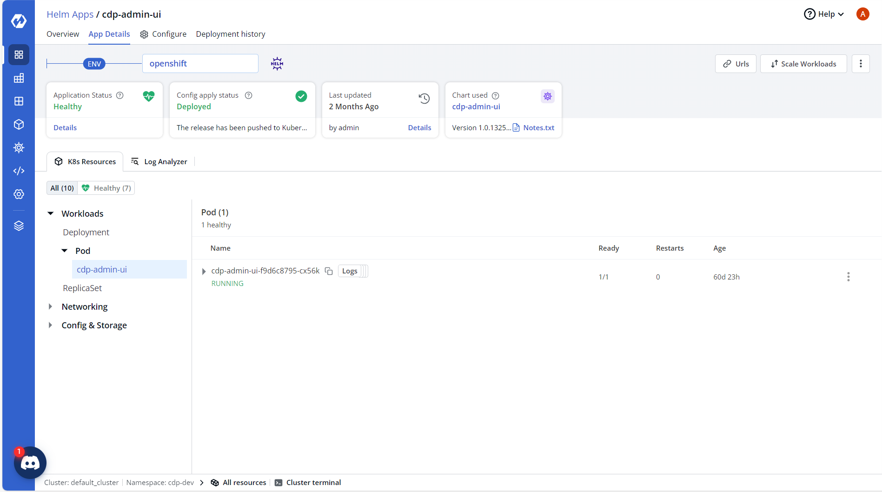Expand the Networking tree section
Viewport: 882px width, 492px height.
point(51,306)
